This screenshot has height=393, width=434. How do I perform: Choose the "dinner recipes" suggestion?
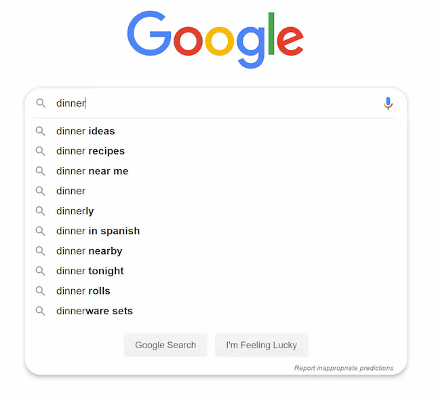point(90,151)
